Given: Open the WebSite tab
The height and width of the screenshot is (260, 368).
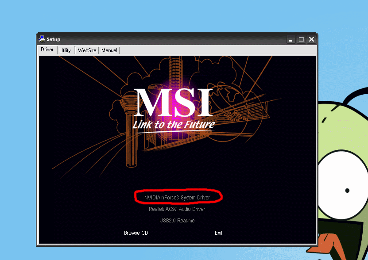Looking at the screenshot, I should click(x=87, y=50).
